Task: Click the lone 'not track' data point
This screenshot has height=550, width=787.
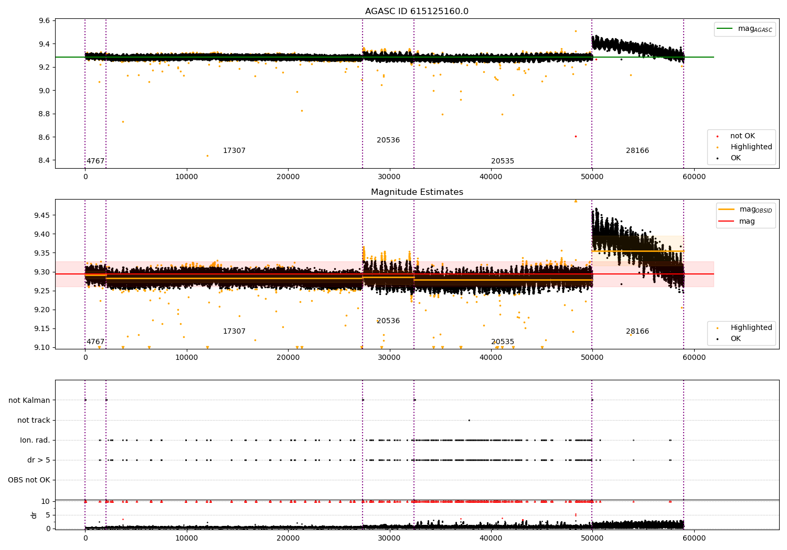Action: pos(469,420)
